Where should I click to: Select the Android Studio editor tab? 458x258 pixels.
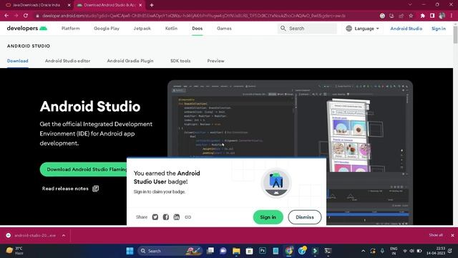(67, 61)
